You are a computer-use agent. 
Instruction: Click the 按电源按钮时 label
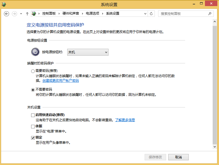53,52
